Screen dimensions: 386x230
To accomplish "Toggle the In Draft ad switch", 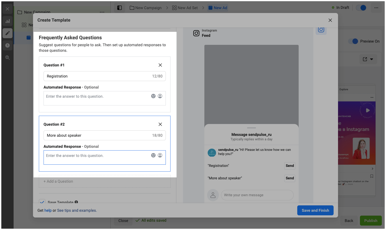I will click(x=361, y=8).
